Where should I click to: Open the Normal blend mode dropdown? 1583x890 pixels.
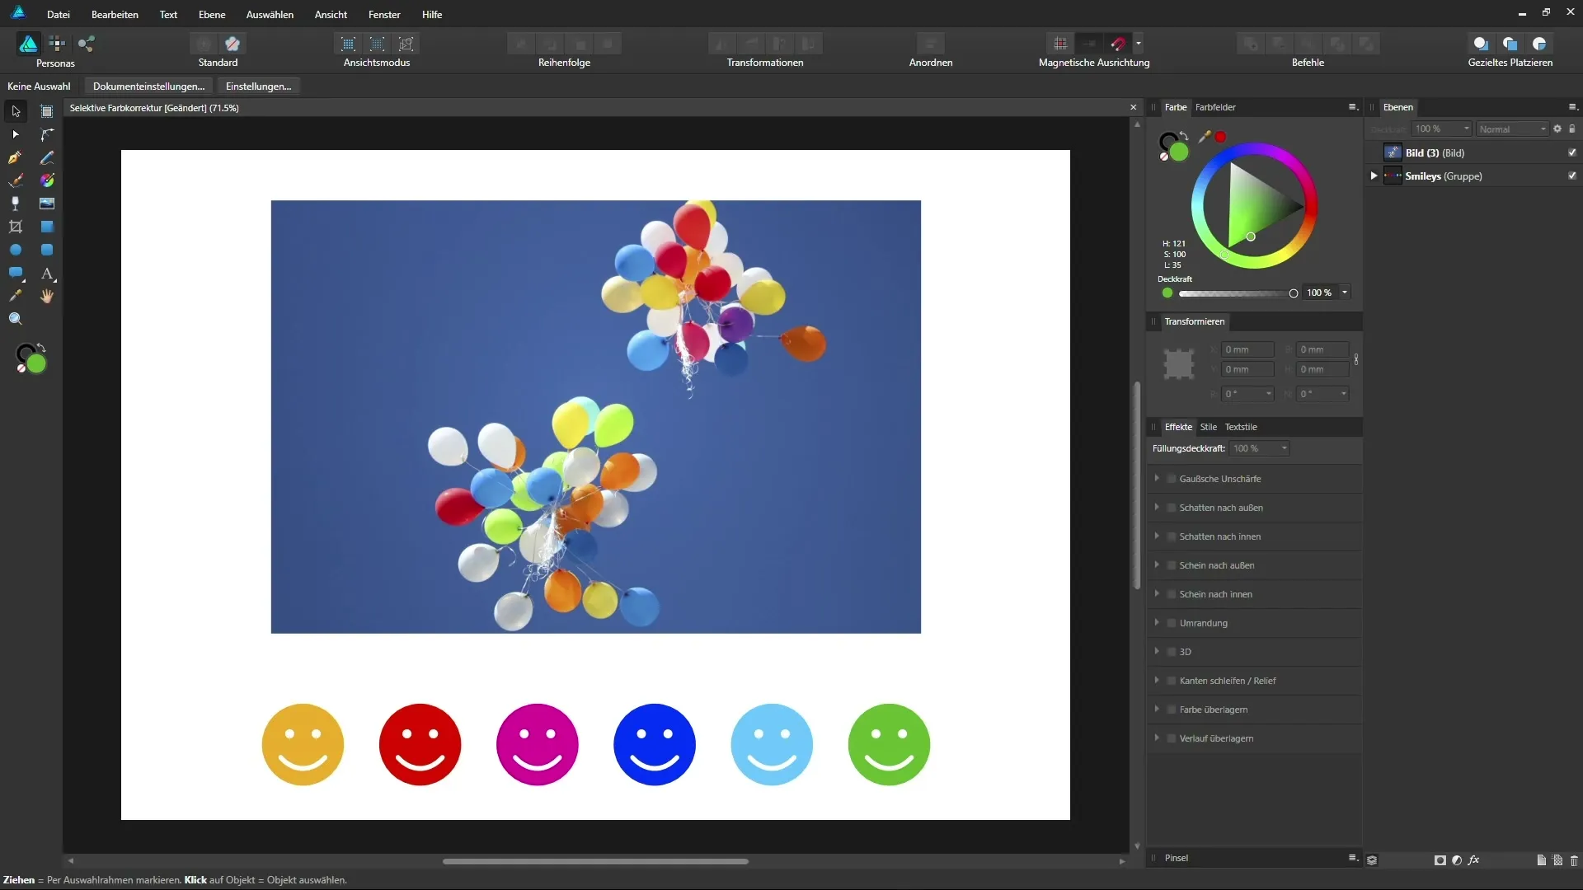(x=1511, y=129)
